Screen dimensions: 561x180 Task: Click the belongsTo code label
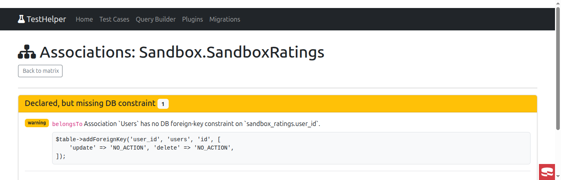pyautogui.click(x=67, y=124)
